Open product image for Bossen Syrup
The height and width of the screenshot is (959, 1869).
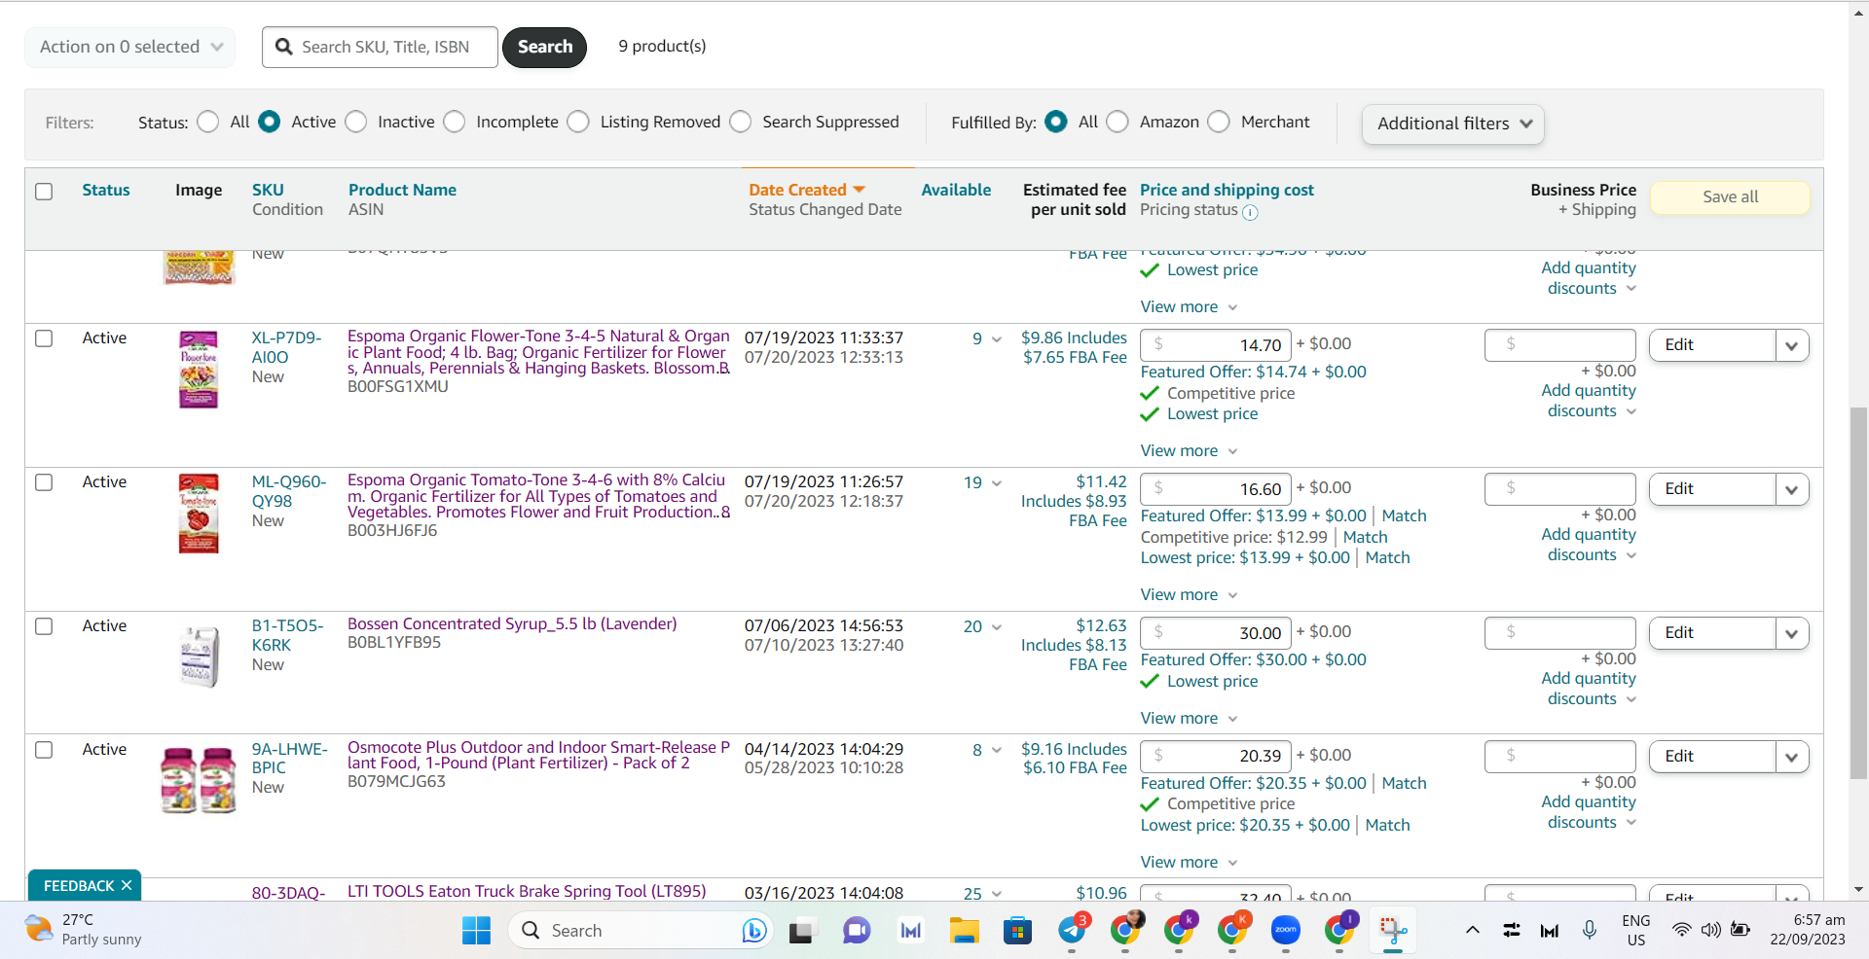pos(199,657)
